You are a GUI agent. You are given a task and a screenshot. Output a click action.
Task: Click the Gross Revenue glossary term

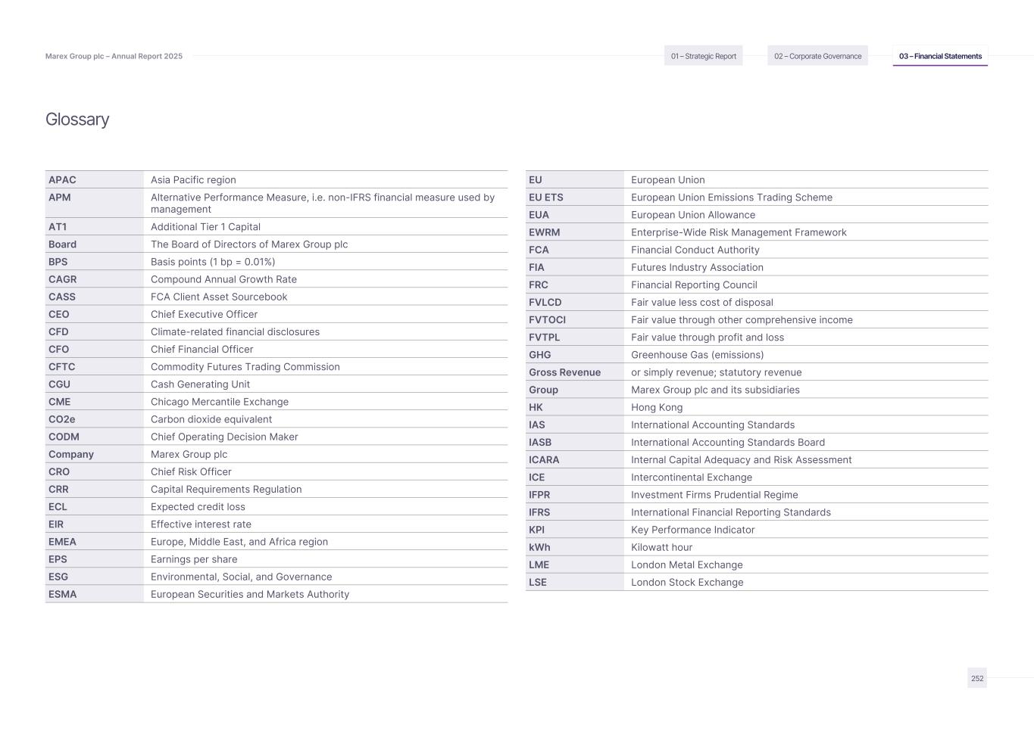coord(565,372)
